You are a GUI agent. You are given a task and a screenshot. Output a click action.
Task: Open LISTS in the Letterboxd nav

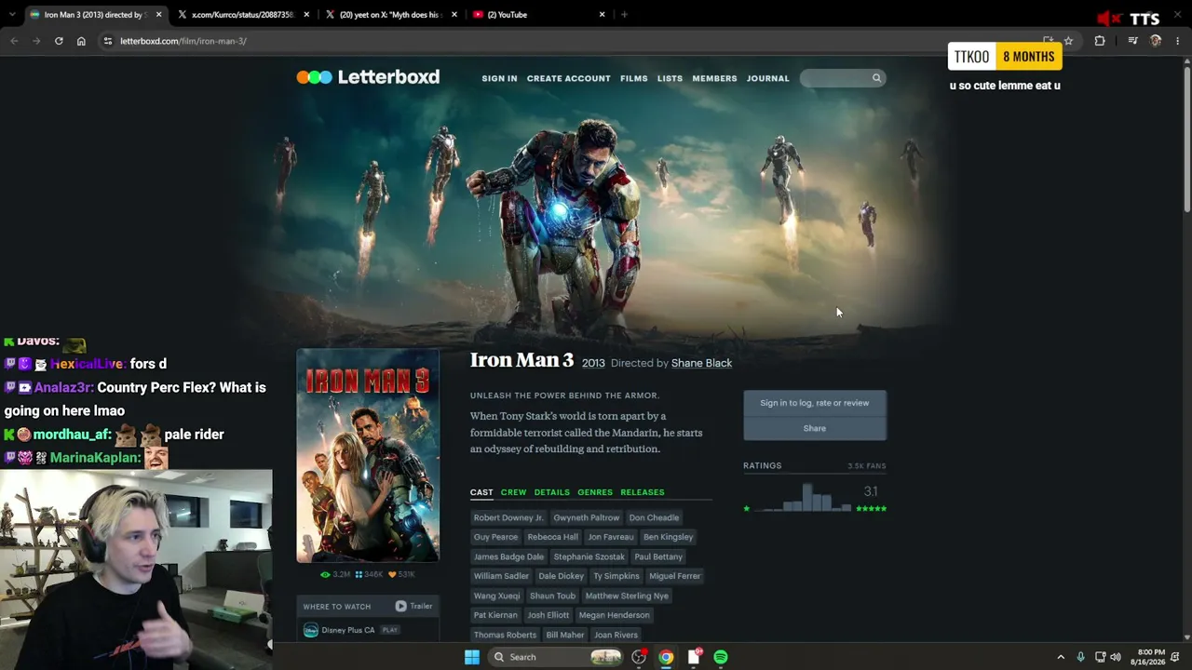670,78
